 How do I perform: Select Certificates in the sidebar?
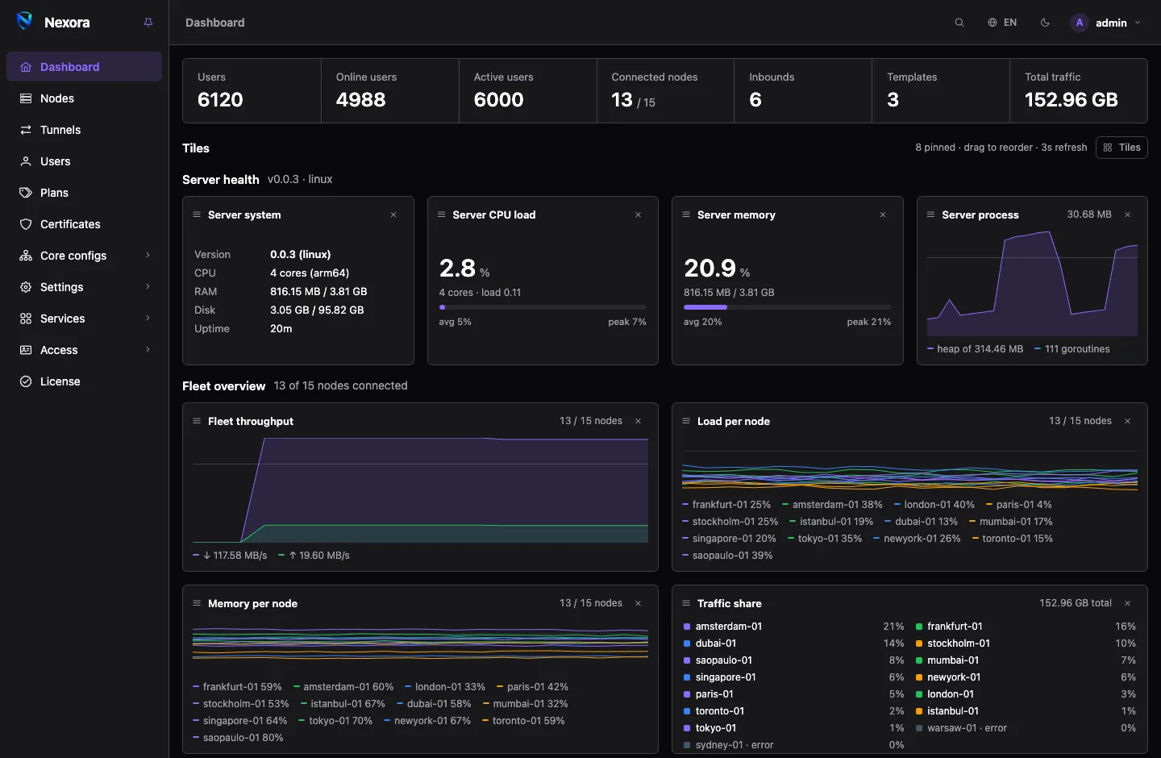pos(84,224)
